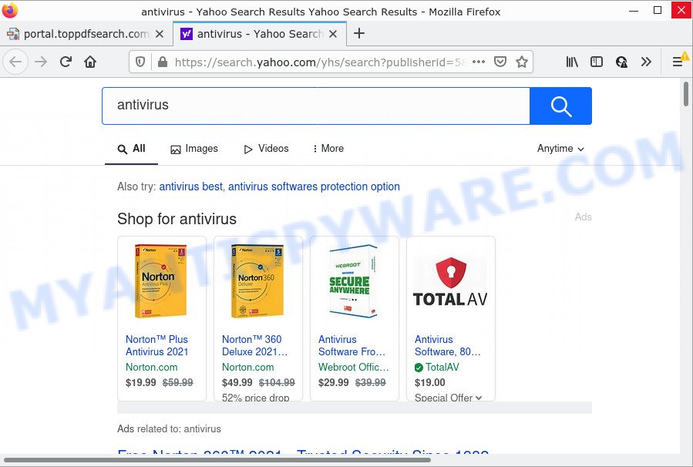Open the Firefox home page
The height and width of the screenshot is (467, 693).
90,62
